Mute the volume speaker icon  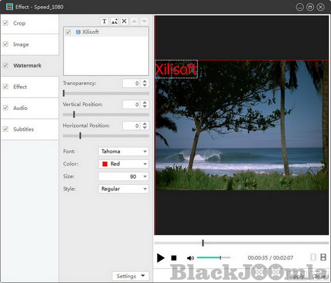pyautogui.click(x=190, y=258)
